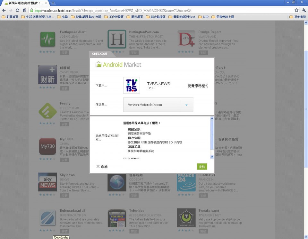This screenshot has width=308, height=239.
Task: Open the 電影美劇資料web bookmark folder
Action: point(182,17)
